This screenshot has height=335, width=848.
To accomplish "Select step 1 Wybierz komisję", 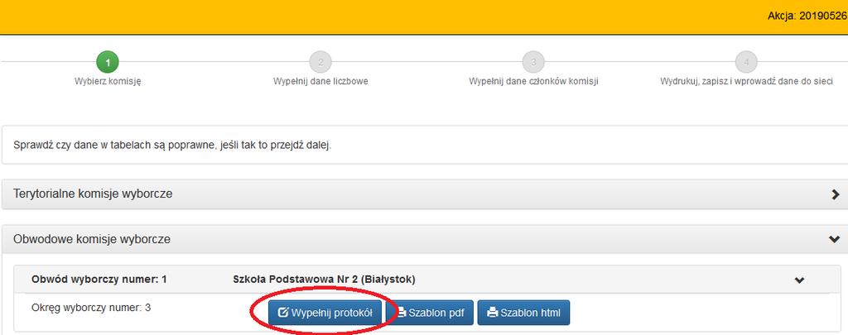I will tap(108, 63).
